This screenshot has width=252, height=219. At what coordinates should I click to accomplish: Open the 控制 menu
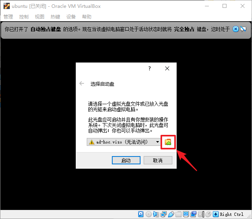pyautogui.click(x=24, y=17)
